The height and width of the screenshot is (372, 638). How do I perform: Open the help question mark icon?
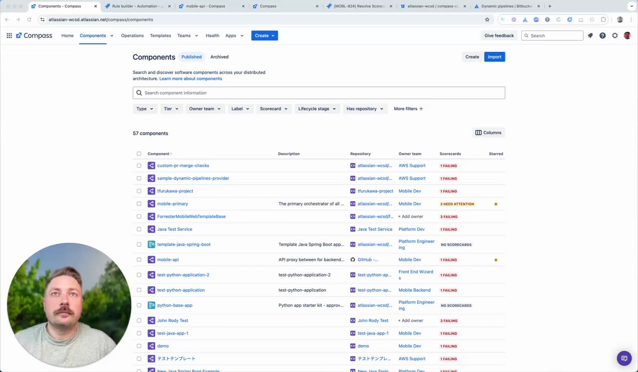[x=603, y=35]
